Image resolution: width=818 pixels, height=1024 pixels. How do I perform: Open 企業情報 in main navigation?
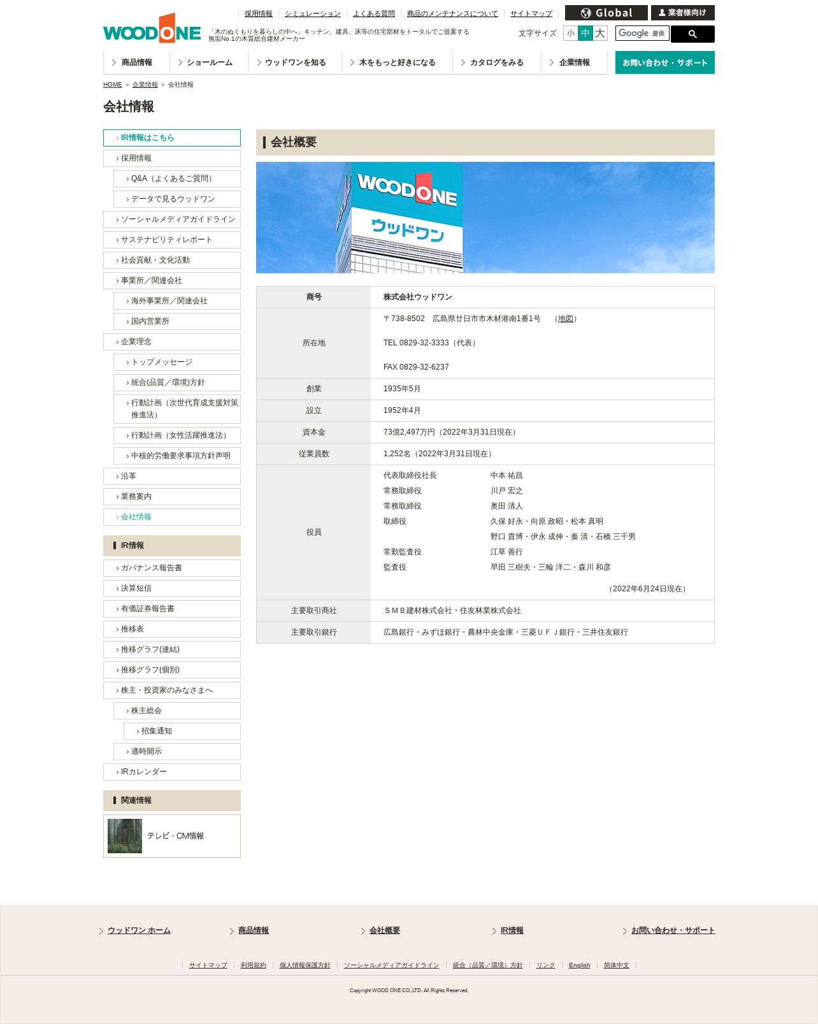point(574,62)
